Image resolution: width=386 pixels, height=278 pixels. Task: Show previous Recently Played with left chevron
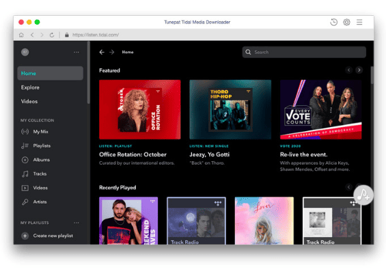tap(349, 187)
